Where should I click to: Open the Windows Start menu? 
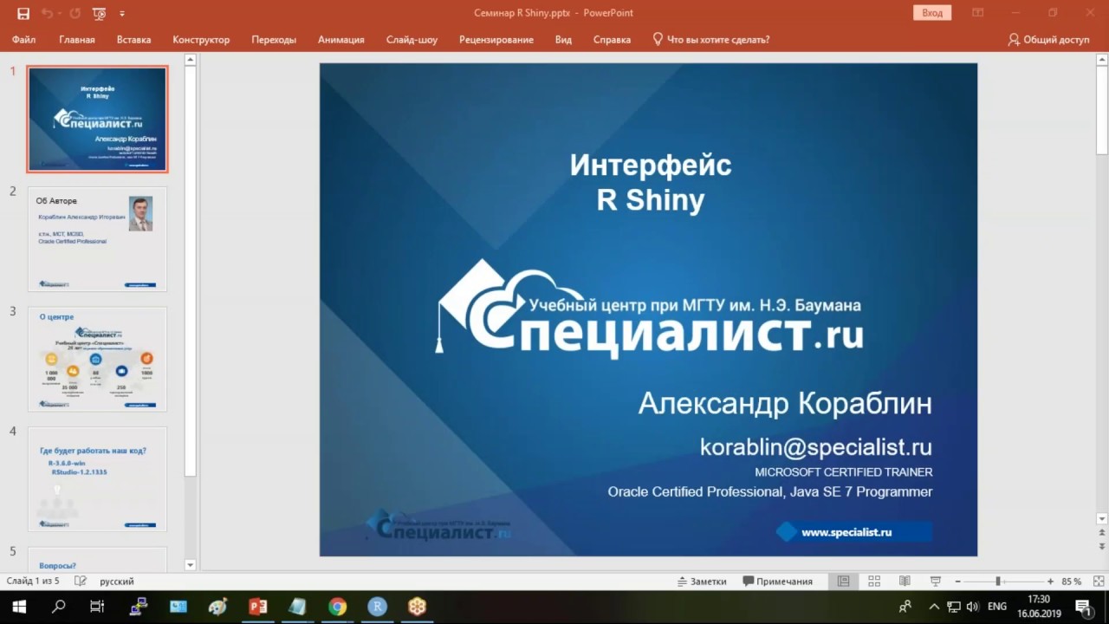pos(18,607)
